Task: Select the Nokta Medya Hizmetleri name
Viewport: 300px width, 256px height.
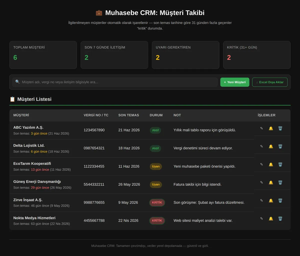Action: pos(34,218)
